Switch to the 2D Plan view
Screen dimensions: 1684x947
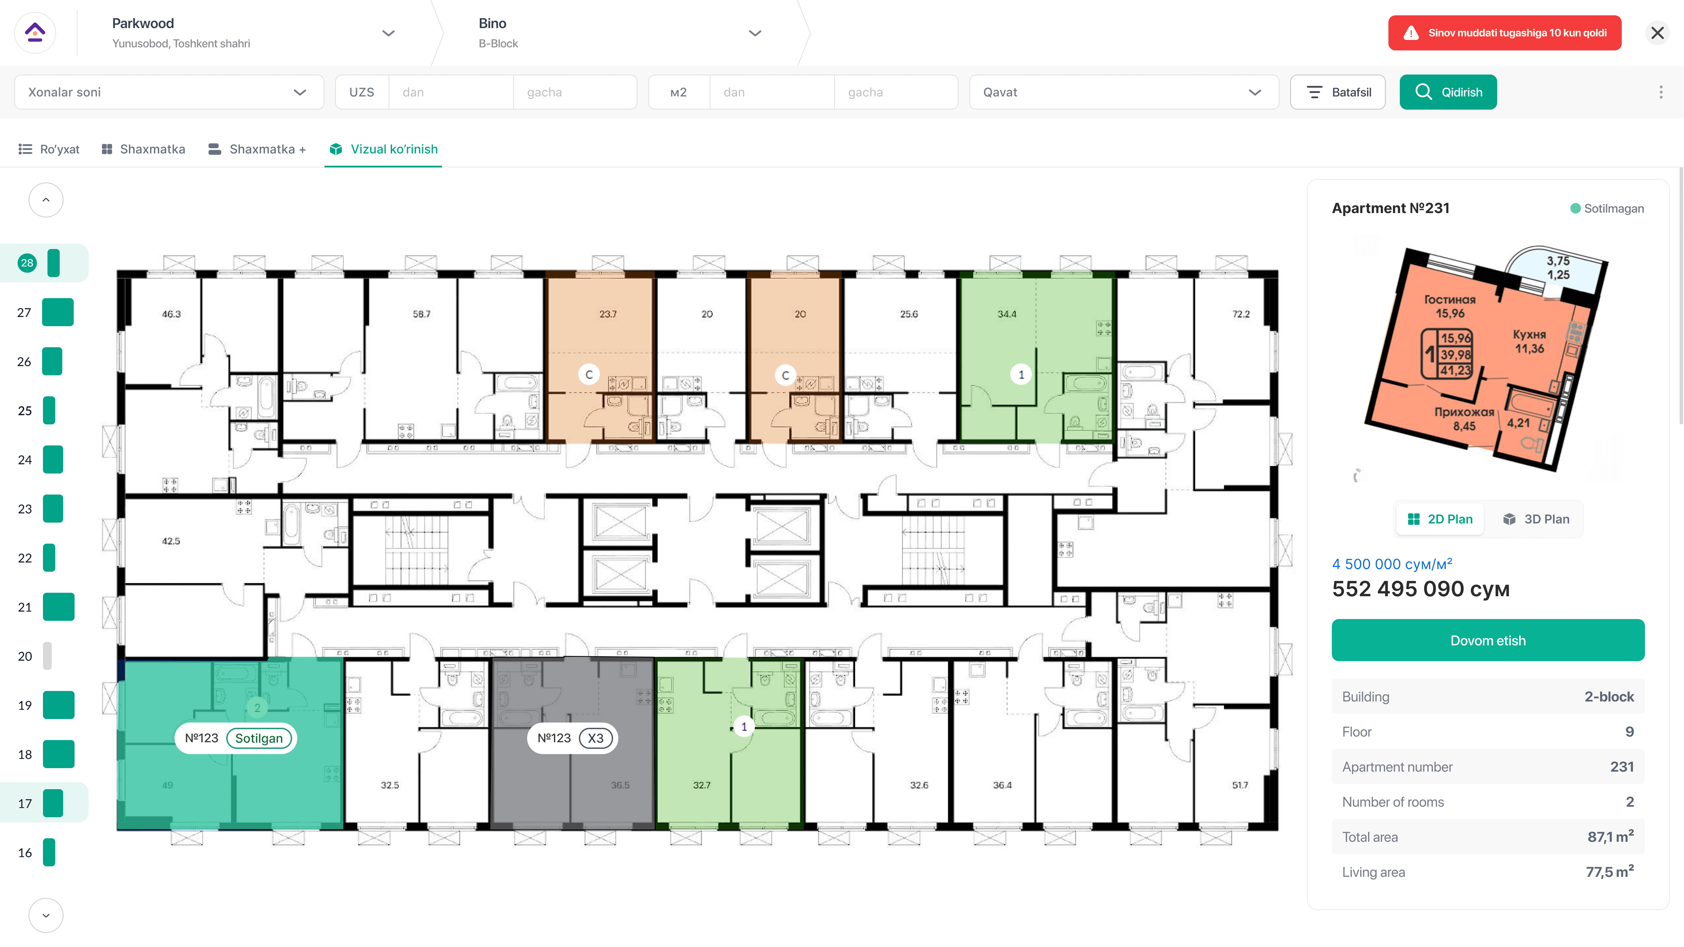coord(1440,519)
